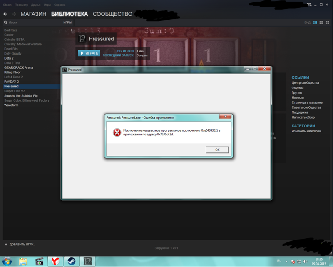Open the Просмотр menu
The image size is (333, 267).
point(21,5)
